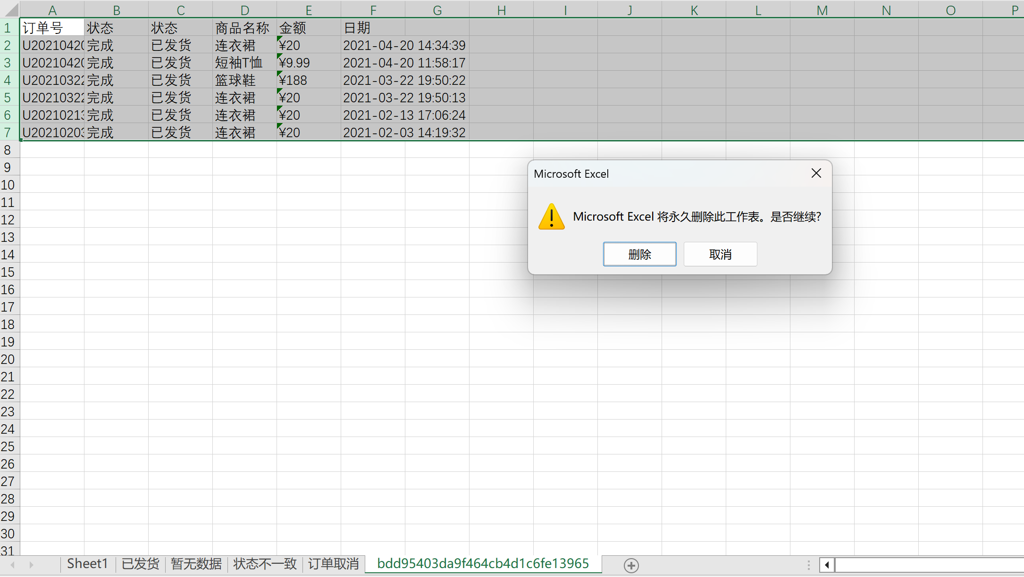Image resolution: width=1024 pixels, height=577 pixels.
Task: Cancel deletion with the 取消 button
Action: pyautogui.click(x=720, y=255)
